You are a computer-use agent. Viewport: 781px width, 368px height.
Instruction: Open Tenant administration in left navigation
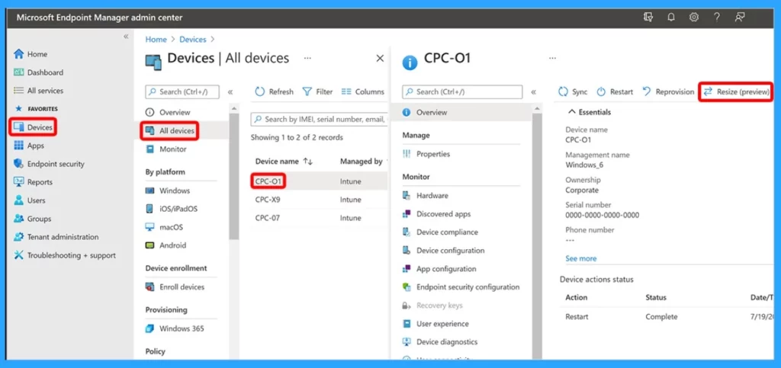56,237
